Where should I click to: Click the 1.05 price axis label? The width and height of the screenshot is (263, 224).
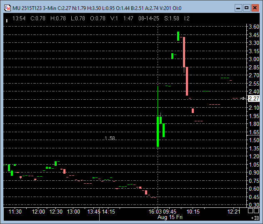pyautogui.click(x=254, y=165)
